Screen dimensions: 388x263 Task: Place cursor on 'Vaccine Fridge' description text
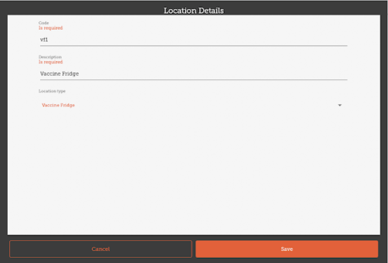pos(59,73)
